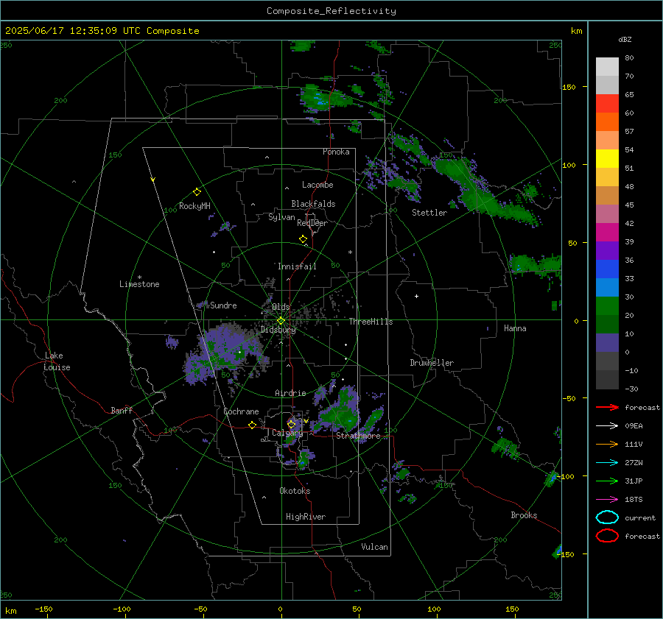
Task: Click the Ponoka label on the map
Action: click(x=336, y=152)
